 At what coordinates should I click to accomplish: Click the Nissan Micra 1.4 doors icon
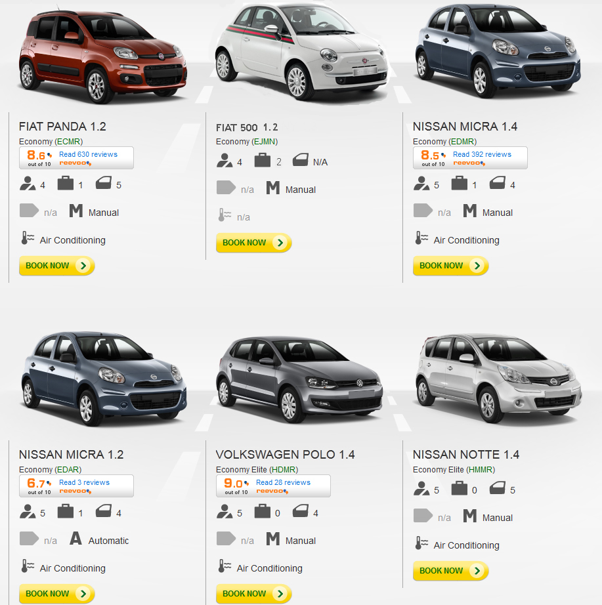[x=498, y=183]
